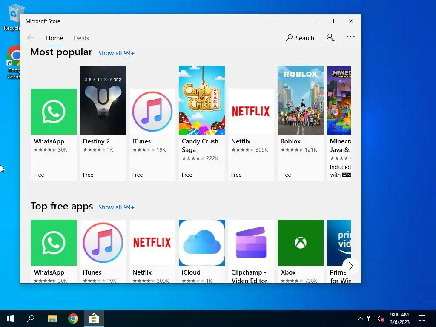Open Prime Video app tile
The height and width of the screenshot is (327, 436).
tap(338, 242)
